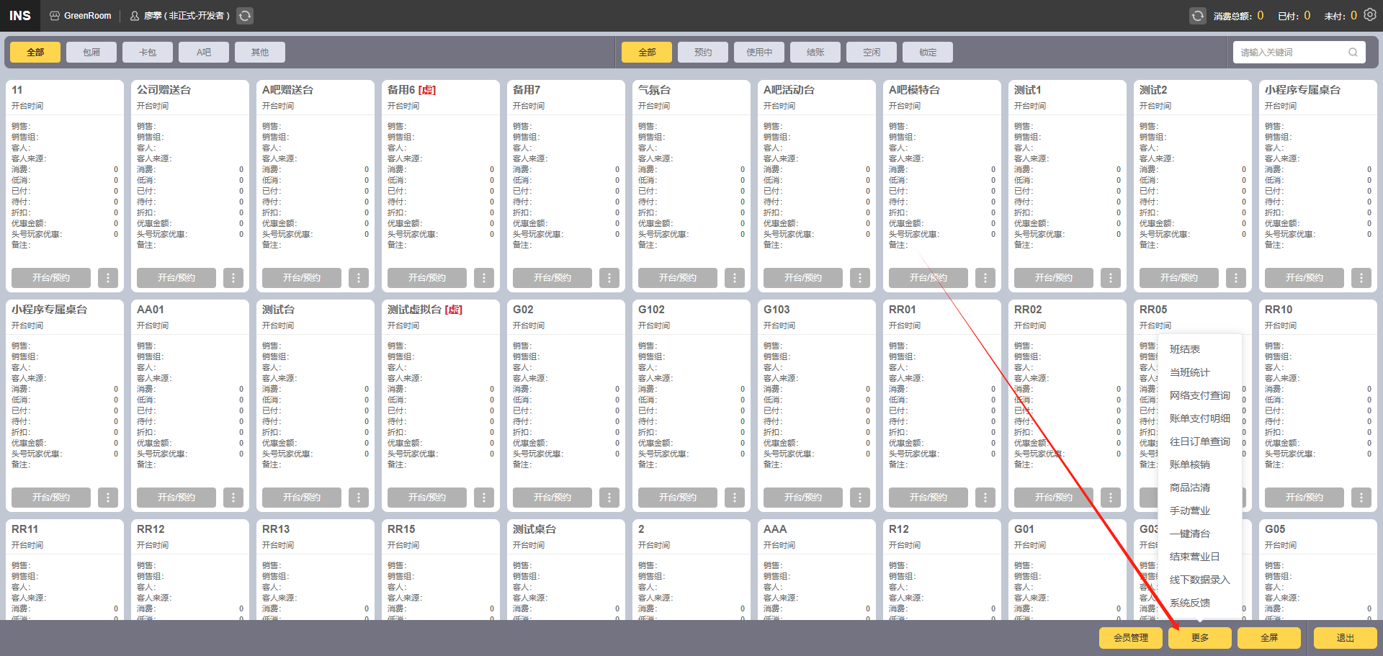
Task: Click the 会员管理 button
Action: pyautogui.click(x=1131, y=638)
